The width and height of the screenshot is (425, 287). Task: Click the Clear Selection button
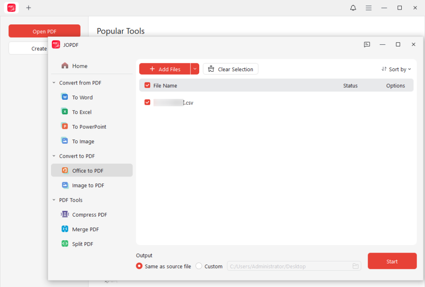pos(230,69)
